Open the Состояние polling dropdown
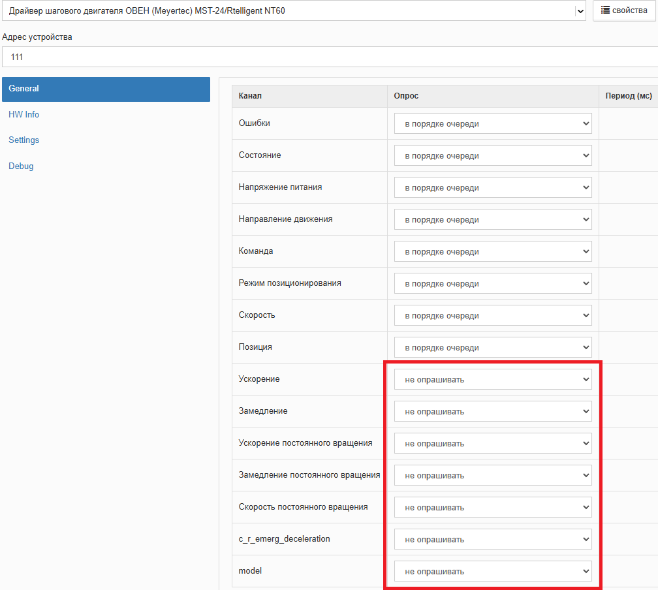 [x=493, y=155]
